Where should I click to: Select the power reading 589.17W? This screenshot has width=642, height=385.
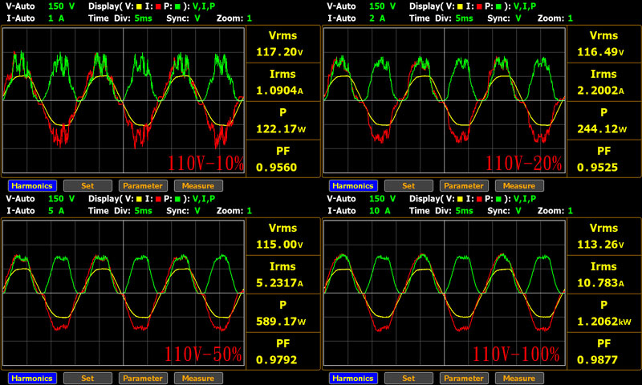[281, 321]
